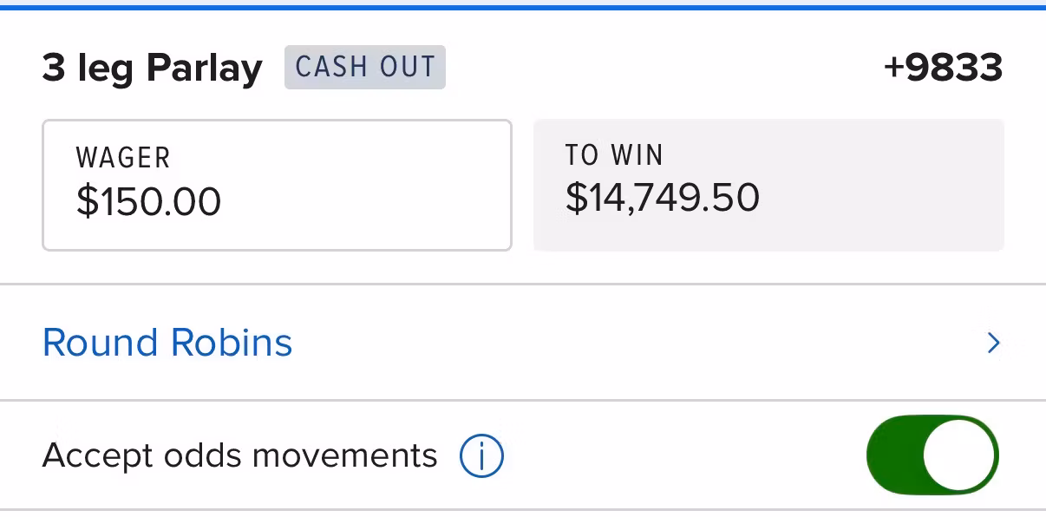Image resolution: width=1046 pixels, height=517 pixels.
Task: Click the 3 leg Parlay heading
Action: pyautogui.click(x=152, y=69)
